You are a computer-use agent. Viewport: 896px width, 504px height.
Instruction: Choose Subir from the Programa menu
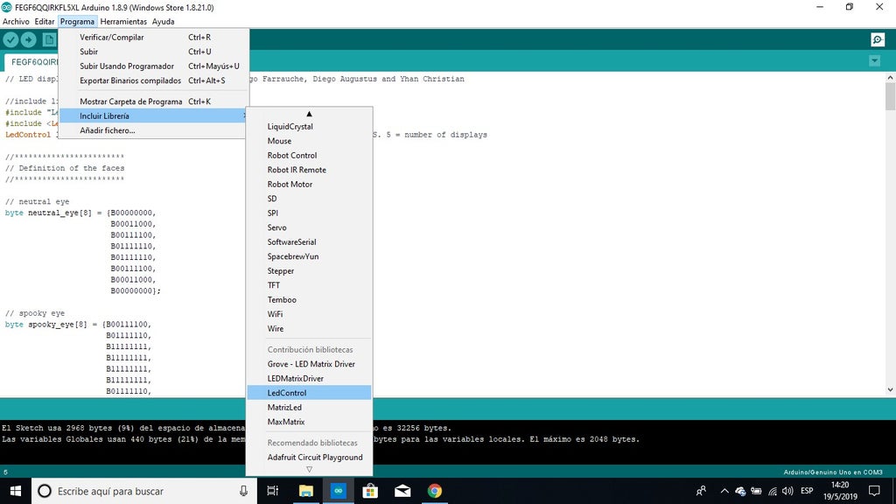coord(154,52)
